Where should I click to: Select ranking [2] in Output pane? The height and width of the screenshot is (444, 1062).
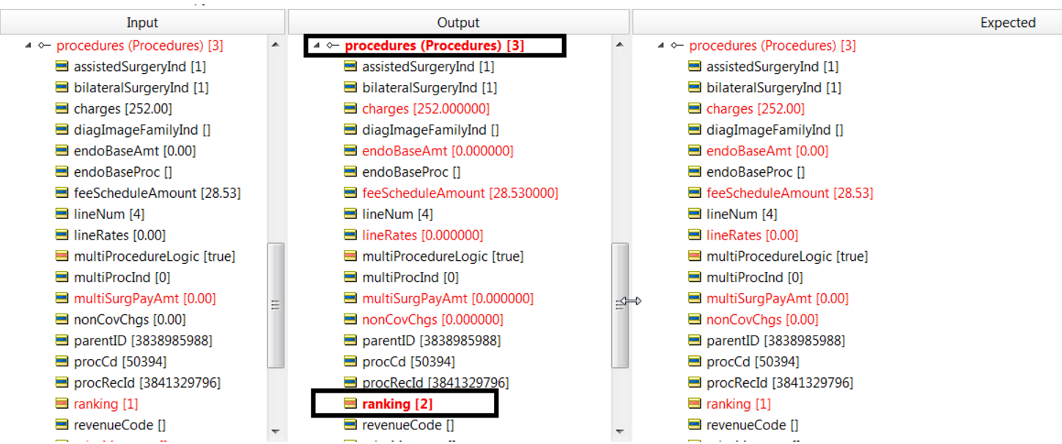point(399,404)
